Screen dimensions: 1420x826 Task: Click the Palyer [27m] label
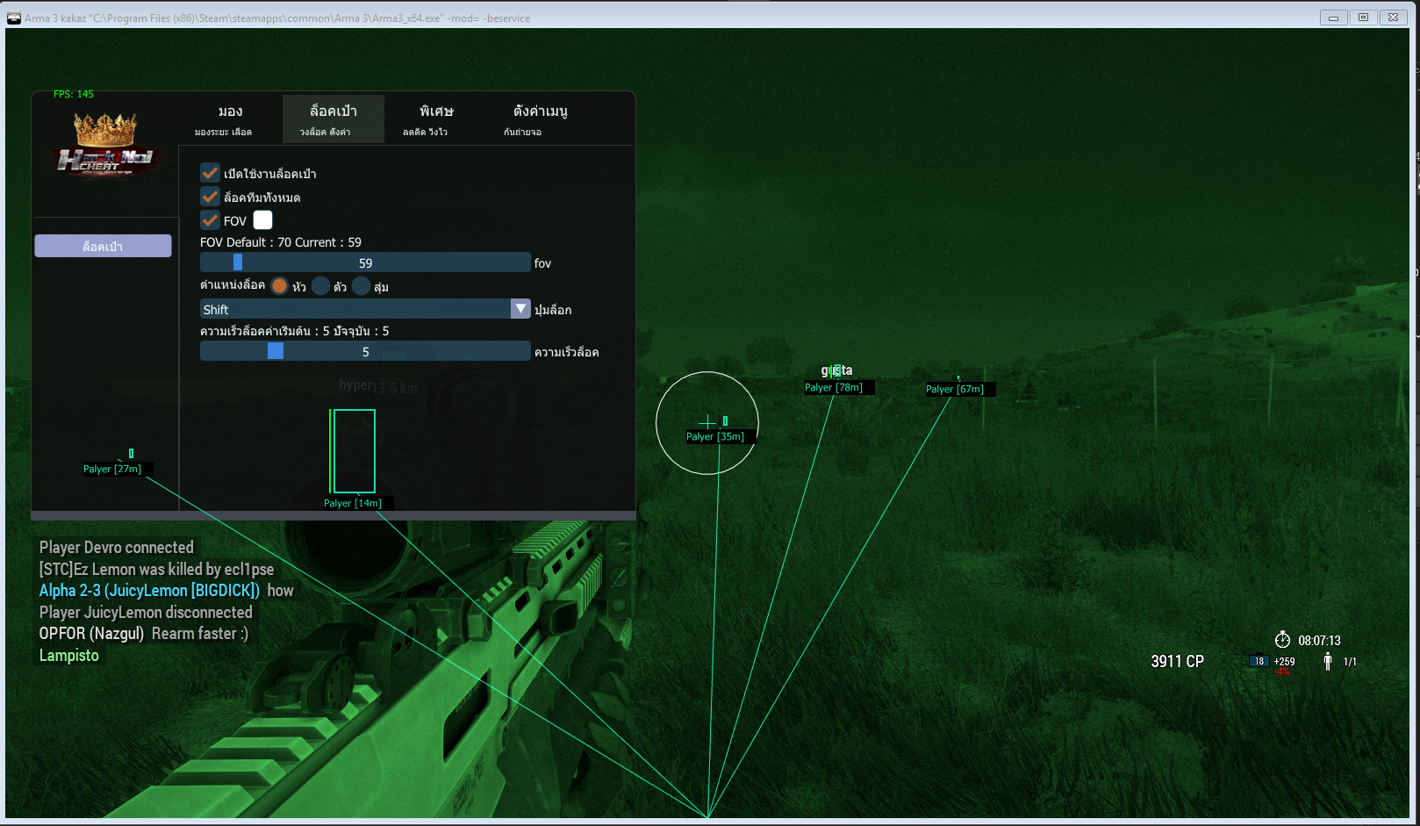pyautogui.click(x=112, y=469)
